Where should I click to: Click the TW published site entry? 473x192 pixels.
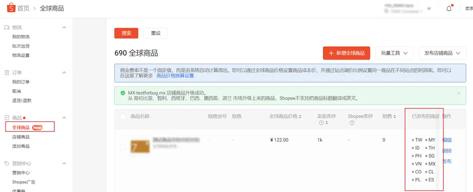tap(417, 140)
